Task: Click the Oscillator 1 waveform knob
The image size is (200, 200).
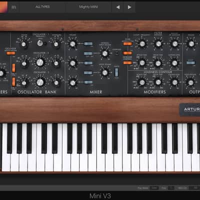Action: tap(56, 44)
